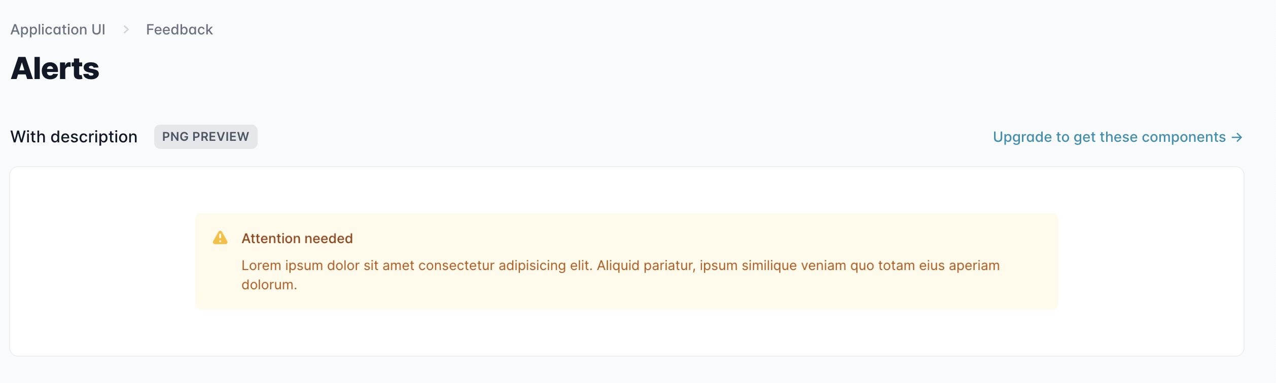The width and height of the screenshot is (1276, 383).
Task: Click the word needed in the alert title
Action: (329, 239)
